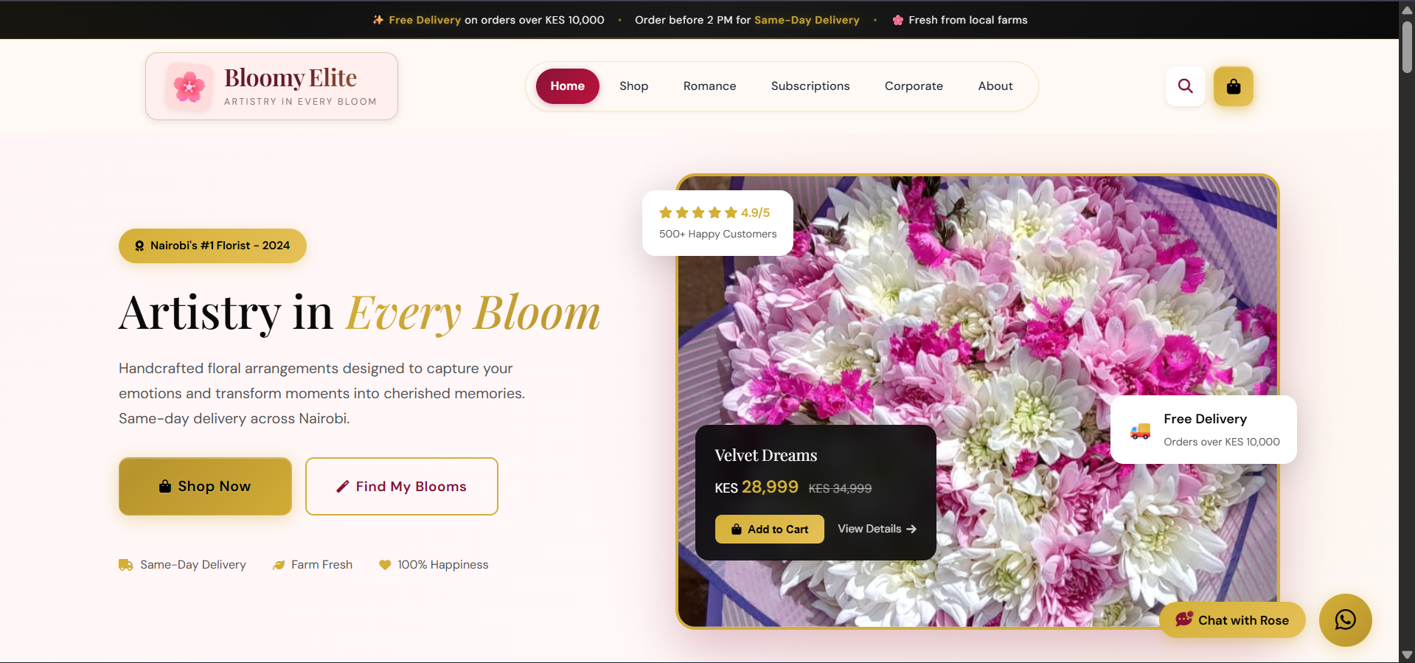Click the Artistry in Every Bloom headline

[x=359, y=313]
